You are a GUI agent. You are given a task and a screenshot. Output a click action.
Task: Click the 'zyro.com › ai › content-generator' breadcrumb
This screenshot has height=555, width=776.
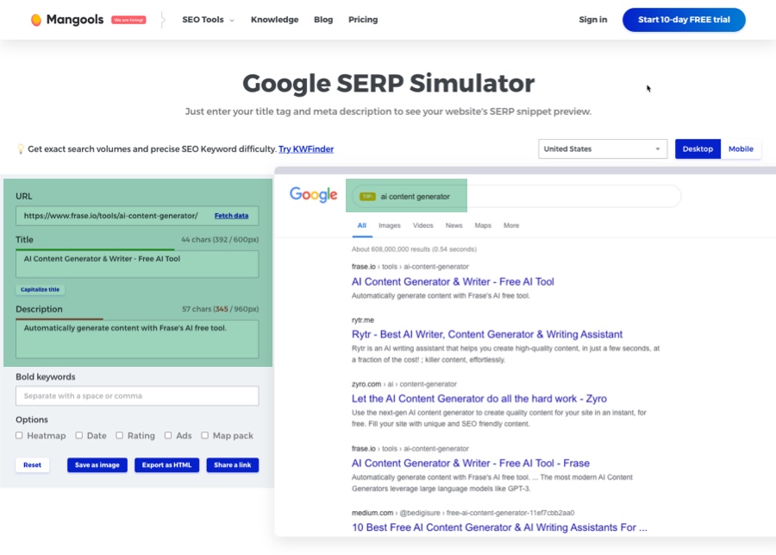(404, 384)
